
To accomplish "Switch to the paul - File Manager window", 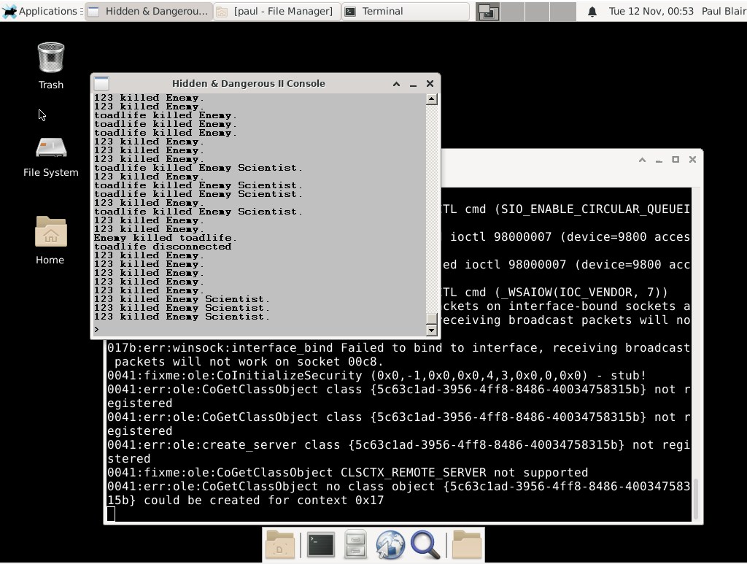I will [276, 12].
